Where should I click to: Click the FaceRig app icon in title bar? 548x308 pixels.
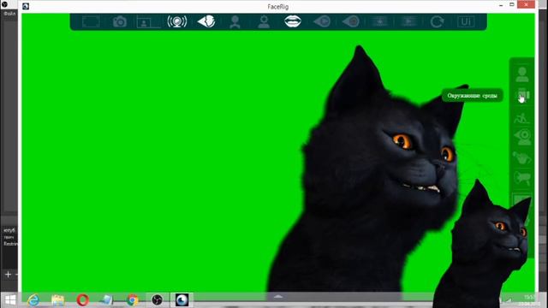[26, 6]
